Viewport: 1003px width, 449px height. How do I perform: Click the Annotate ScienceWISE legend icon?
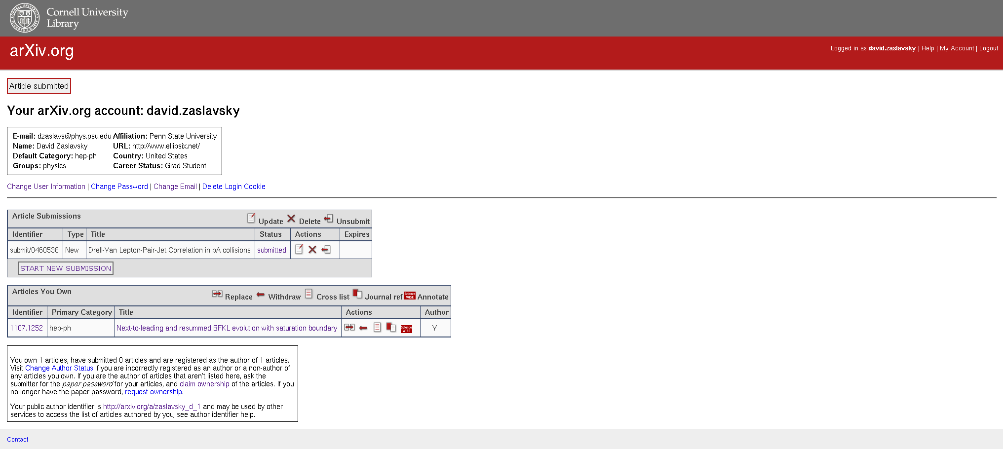click(410, 295)
